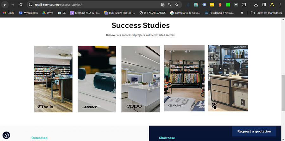Open the Bose success study card
The width and height of the screenshot is (285, 141).
tap(97, 79)
